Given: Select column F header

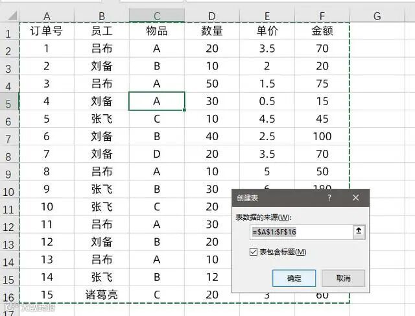Looking at the screenshot, I should [322, 16].
